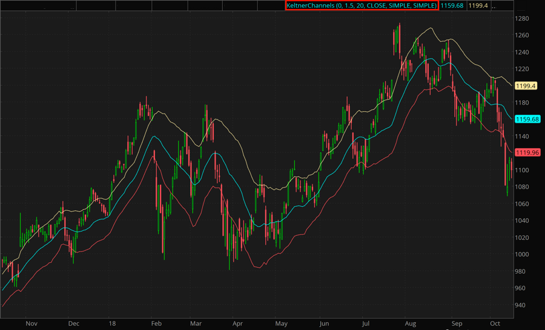Viewport: 545px width, 330px height.
Task: Click the KeltnerChannels study label
Action: coord(362,5)
